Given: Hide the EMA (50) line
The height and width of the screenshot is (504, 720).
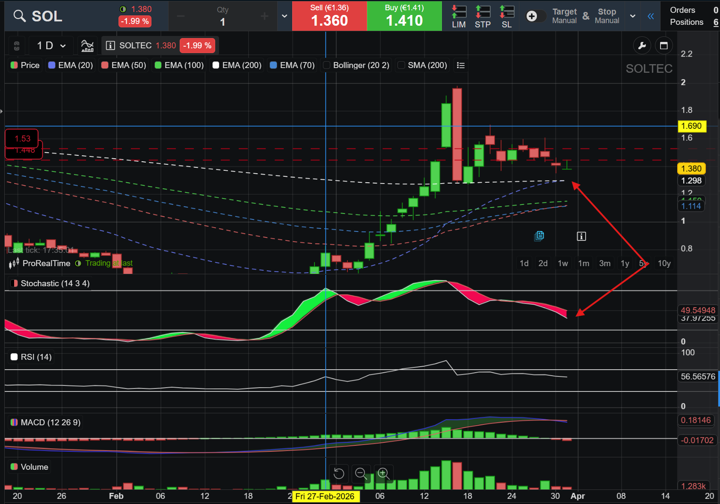Looking at the screenshot, I should [x=124, y=65].
